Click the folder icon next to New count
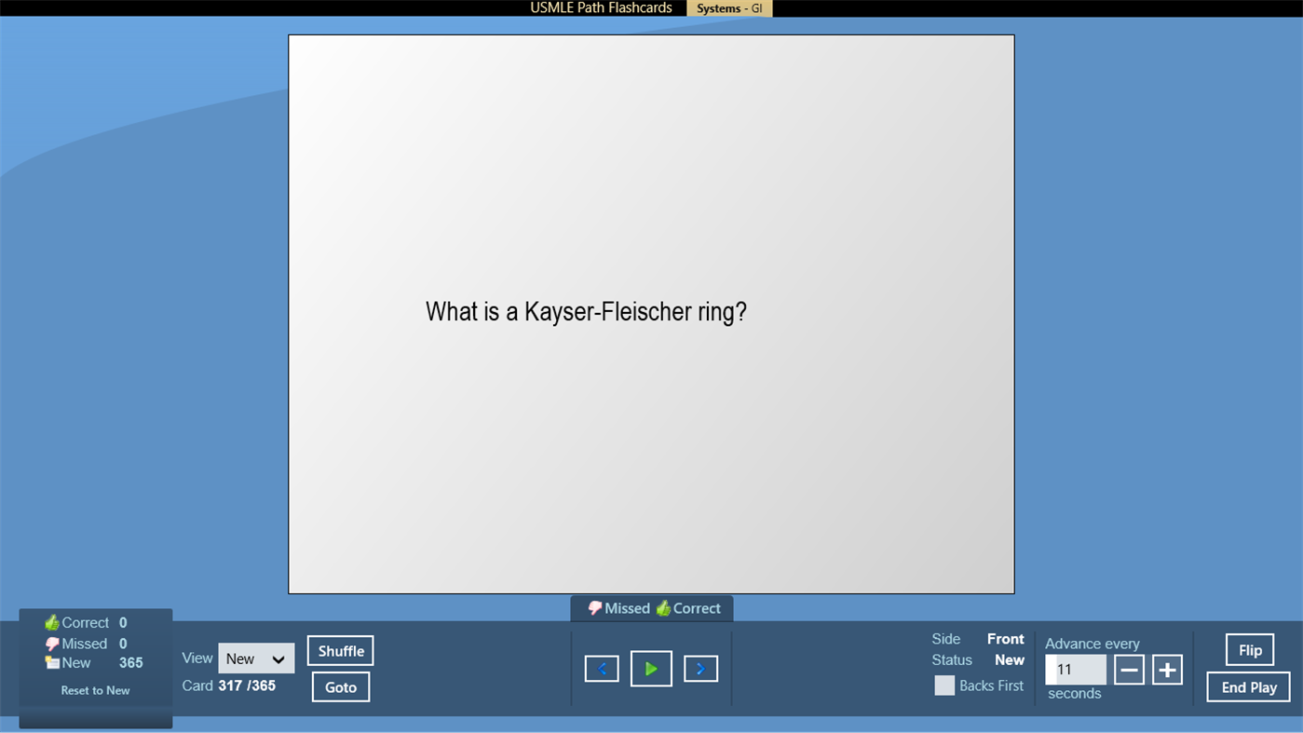This screenshot has width=1303, height=733. pos(51,663)
